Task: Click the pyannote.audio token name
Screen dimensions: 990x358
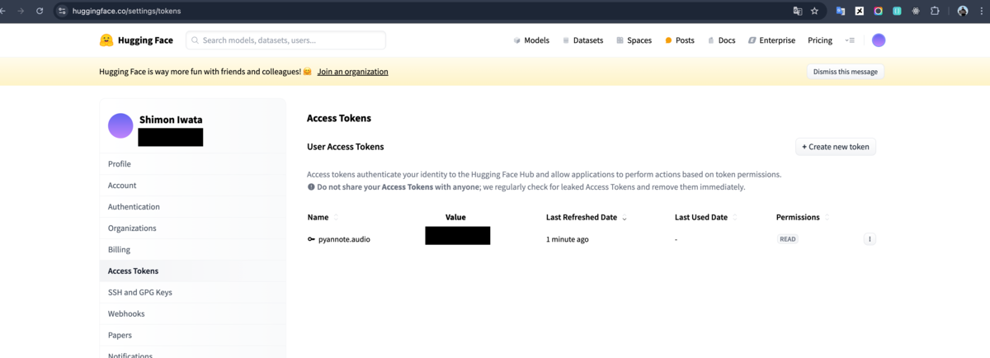Action: pyautogui.click(x=344, y=239)
